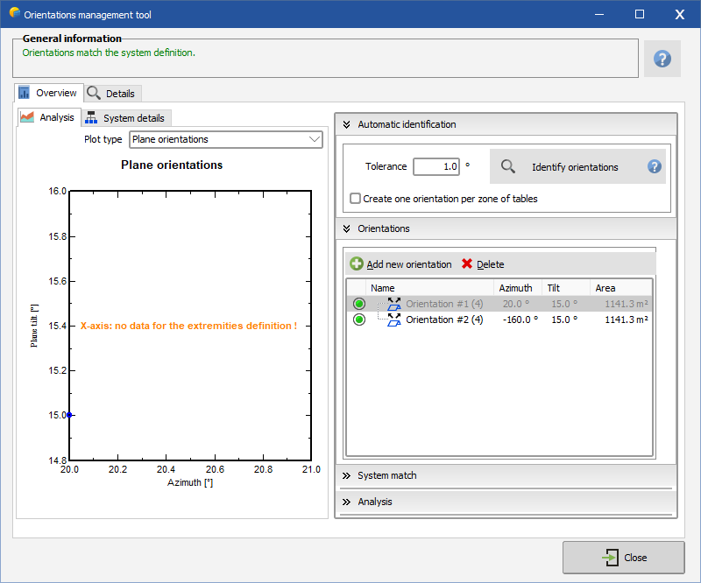The width and height of the screenshot is (701, 583).
Task: Click the Details tab magnifier icon
Action: (x=94, y=93)
